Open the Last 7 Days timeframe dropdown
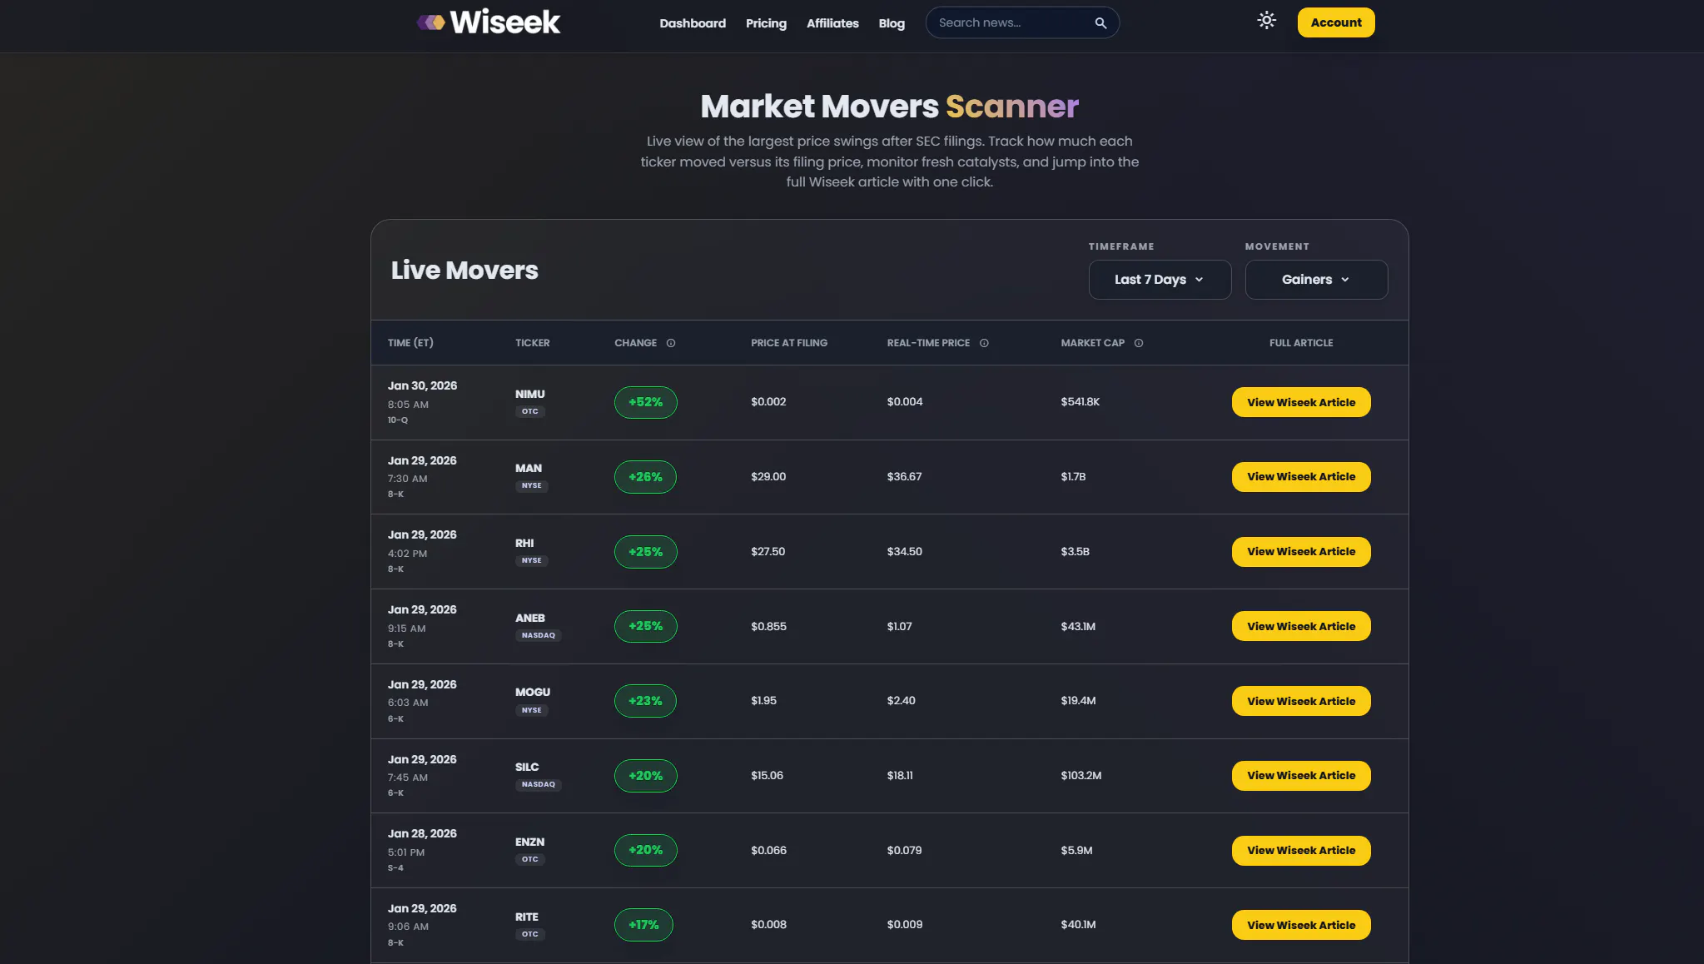1704x964 pixels. pyautogui.click(x=1160, y=280)
